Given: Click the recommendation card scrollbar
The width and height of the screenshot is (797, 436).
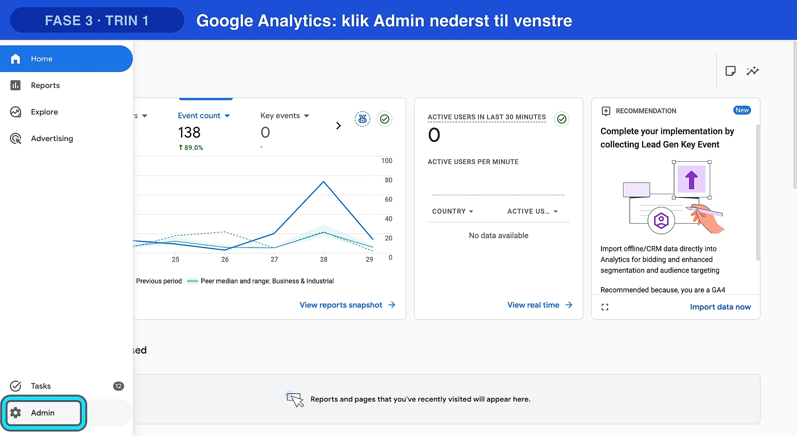Looking at the screenshot, I should 758,193.
